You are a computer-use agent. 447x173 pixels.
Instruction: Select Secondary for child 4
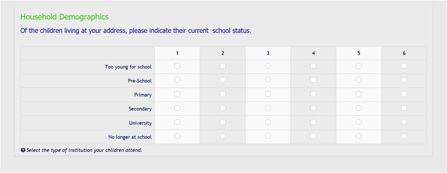pyautogui.click(x=313, y=108)
